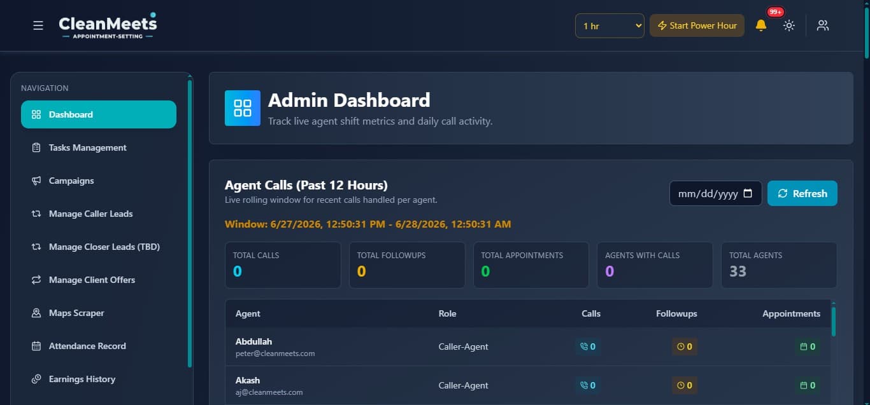The image size is (870, 405).
Task: Click the Agent column header
Action: pos(248,313)
